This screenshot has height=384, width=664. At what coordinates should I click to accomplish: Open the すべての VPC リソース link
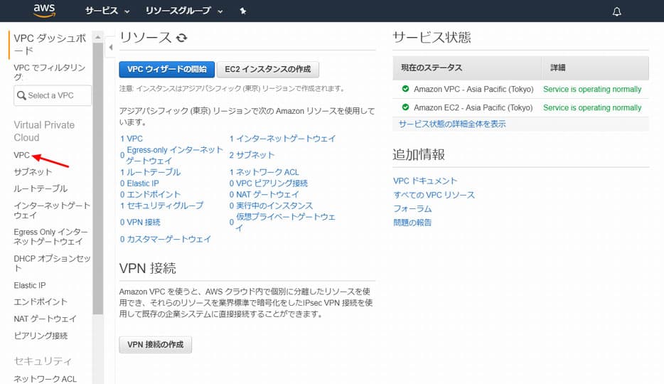tap(434, 195)
